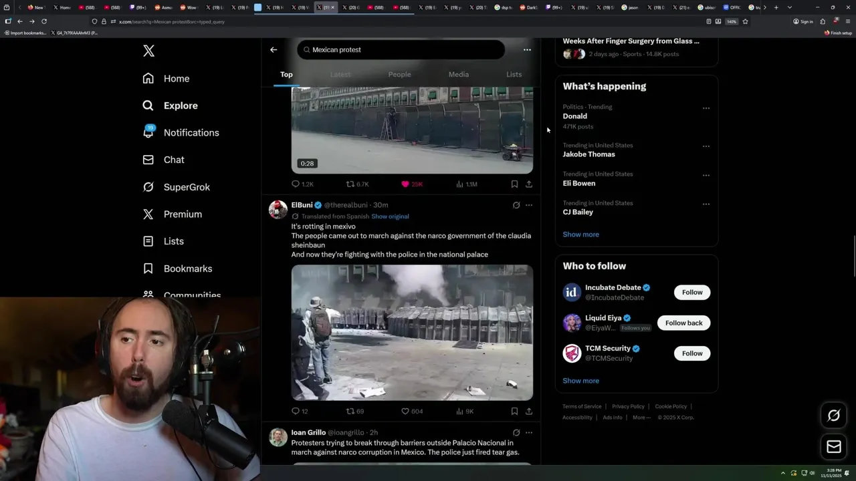Open SuperGrok in sidebar
This screenshot has height=481, width=856.
[176, 187]
